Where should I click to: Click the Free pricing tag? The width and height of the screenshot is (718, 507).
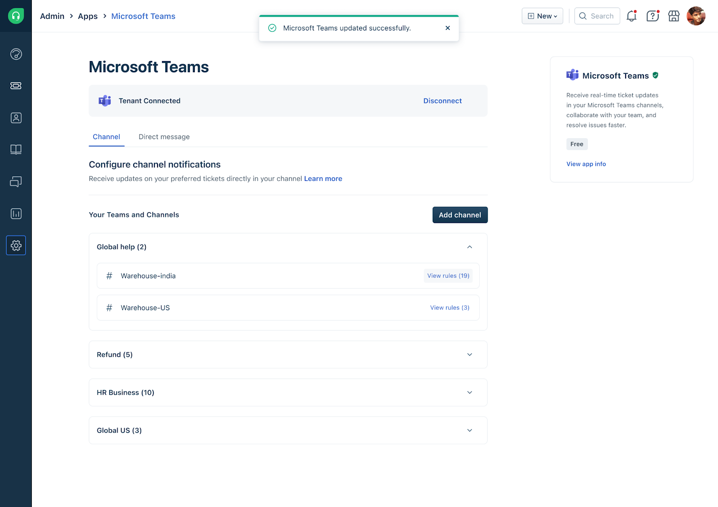[x=577, y=144]
